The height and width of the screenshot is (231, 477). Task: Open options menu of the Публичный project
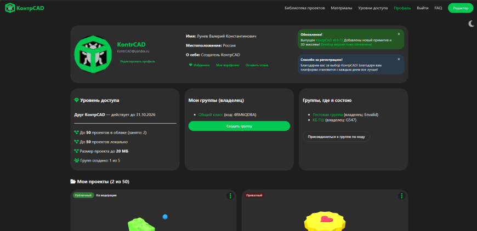pos(230,196)
